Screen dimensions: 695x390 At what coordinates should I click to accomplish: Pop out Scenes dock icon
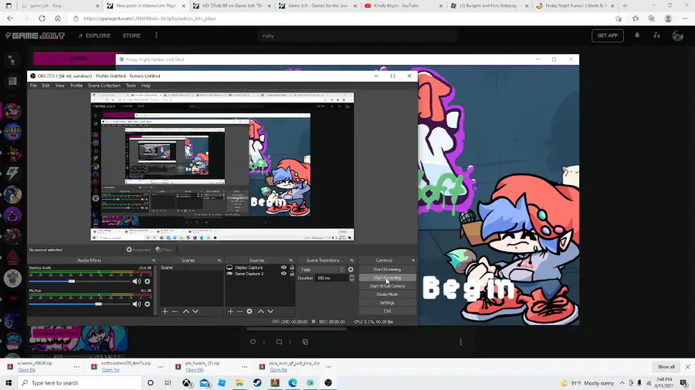pos(219,261)
